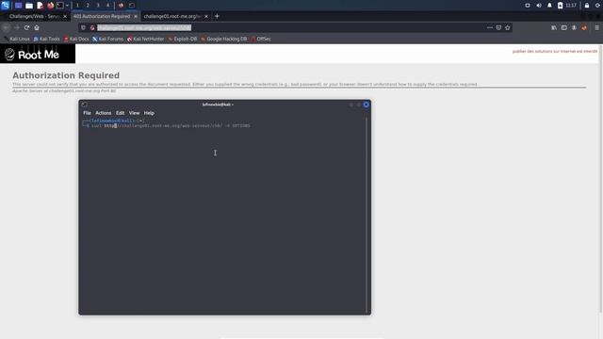The width and height of the screenshot is (603, 339).
Task: Go forward in browser history
Action: (x=17, y=27)
